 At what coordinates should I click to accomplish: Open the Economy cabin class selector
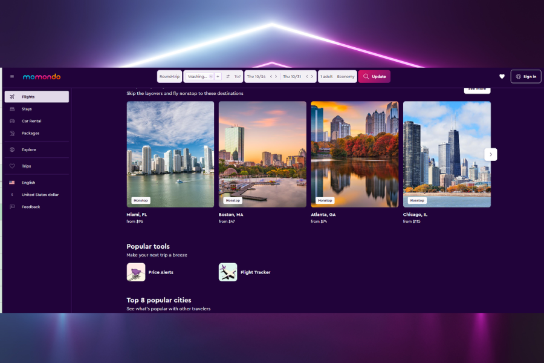click(x=346, y=77)
